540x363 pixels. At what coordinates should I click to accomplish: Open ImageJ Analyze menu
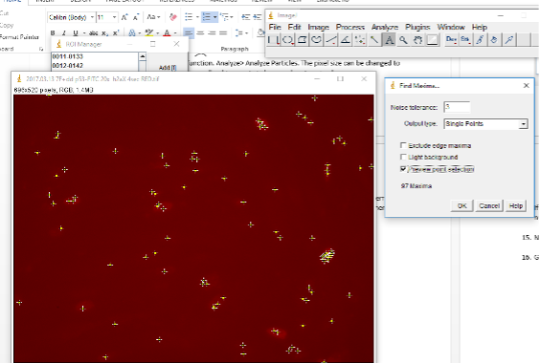click(x=385, y=27)
